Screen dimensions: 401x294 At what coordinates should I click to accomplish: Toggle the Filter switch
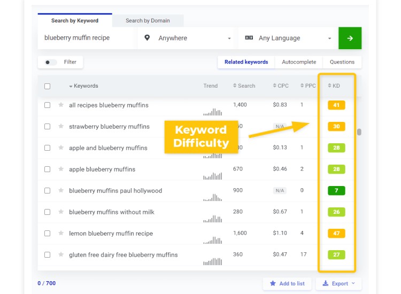50,62
